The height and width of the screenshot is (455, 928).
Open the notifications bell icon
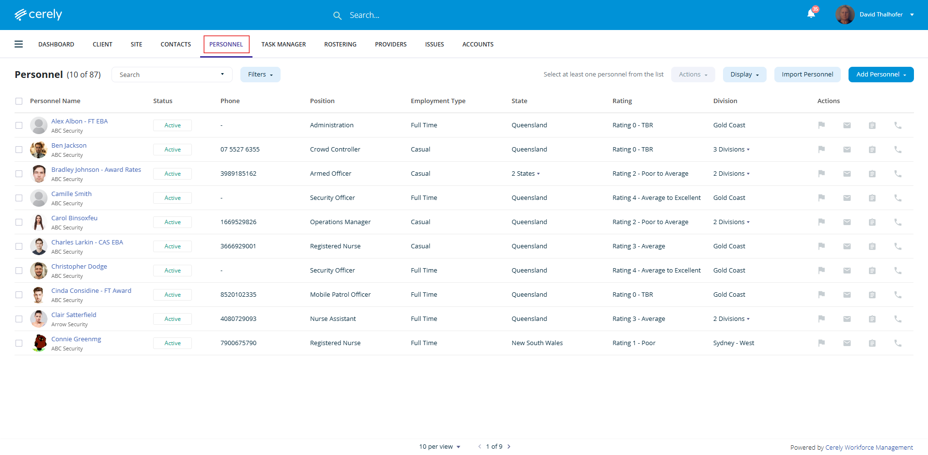[811, 14]
